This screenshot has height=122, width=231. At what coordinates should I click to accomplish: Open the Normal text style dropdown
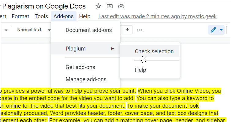coord(34,30)
